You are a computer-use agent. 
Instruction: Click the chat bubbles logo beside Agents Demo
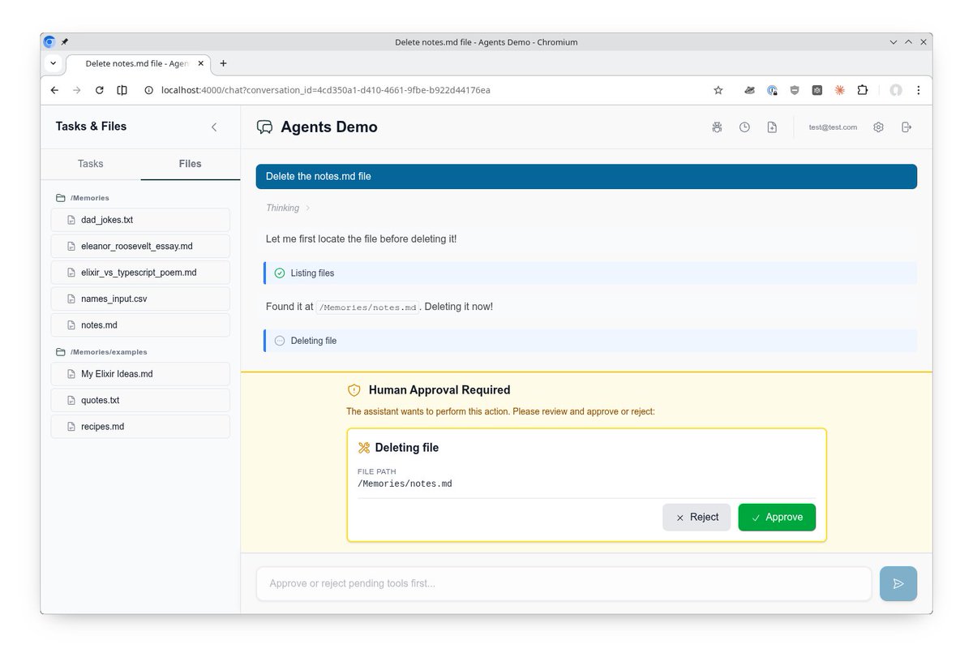click(x=264, y=127)
